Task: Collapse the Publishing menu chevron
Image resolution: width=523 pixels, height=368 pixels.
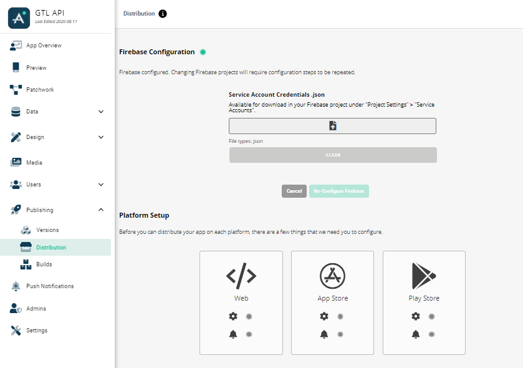Action: coord(101,210)
